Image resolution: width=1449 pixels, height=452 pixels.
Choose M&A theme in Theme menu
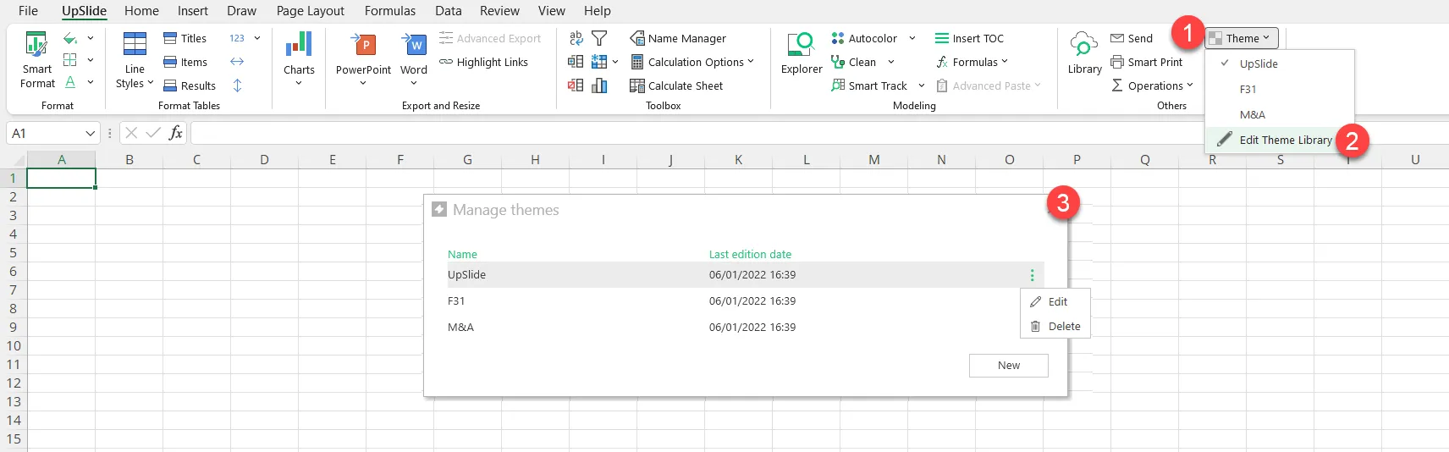pyautogui.click(x=1280, y=114)
